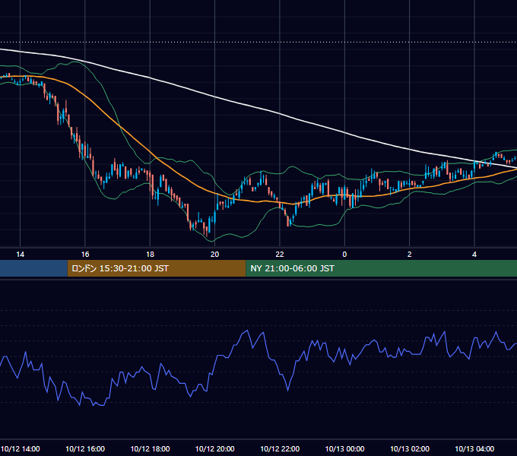Click the 10/12 16:00 date label
Screen dimensions: 517x456
[x=85, y=448]
